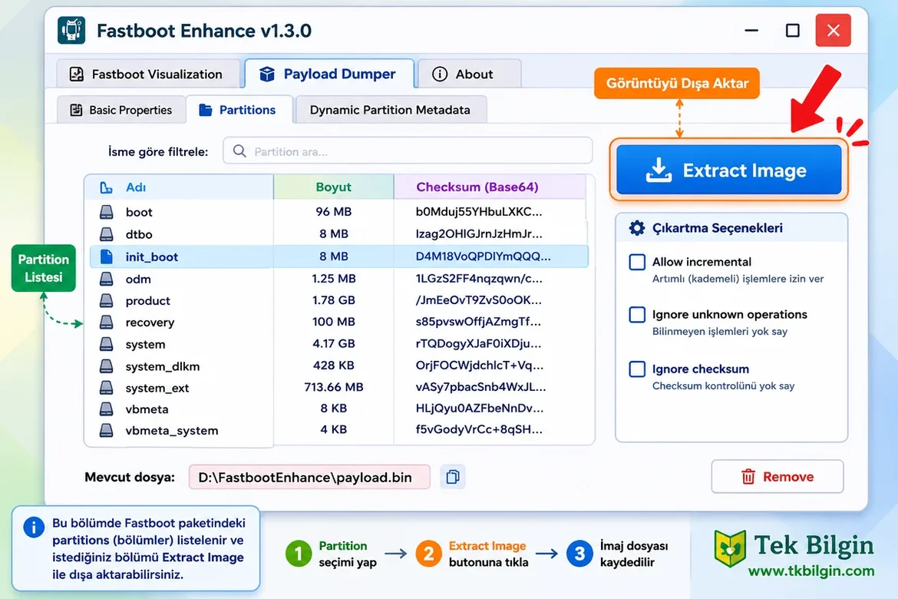
Task: Select the init_boot partition name
Action: 152,256
